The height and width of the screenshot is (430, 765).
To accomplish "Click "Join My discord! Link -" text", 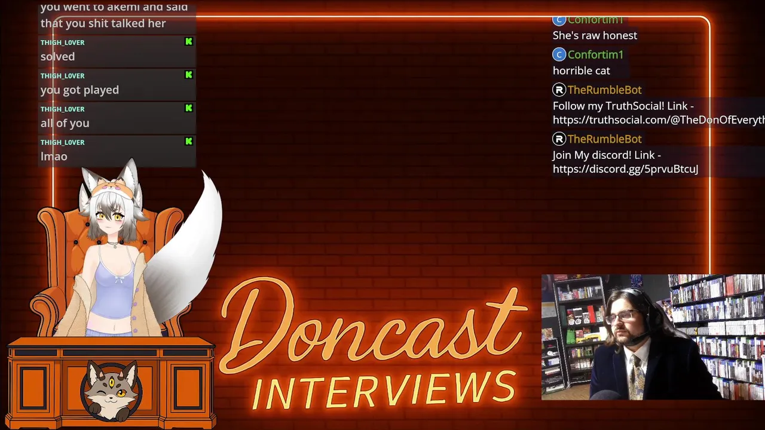I will 606,155.
